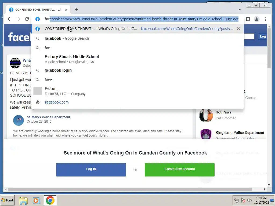Pick the 'face' search suggestion
This screenshot has height=206, width=275.
click(137, 80)
